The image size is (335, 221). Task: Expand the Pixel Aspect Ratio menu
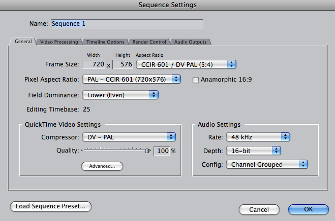click(132, 79)
